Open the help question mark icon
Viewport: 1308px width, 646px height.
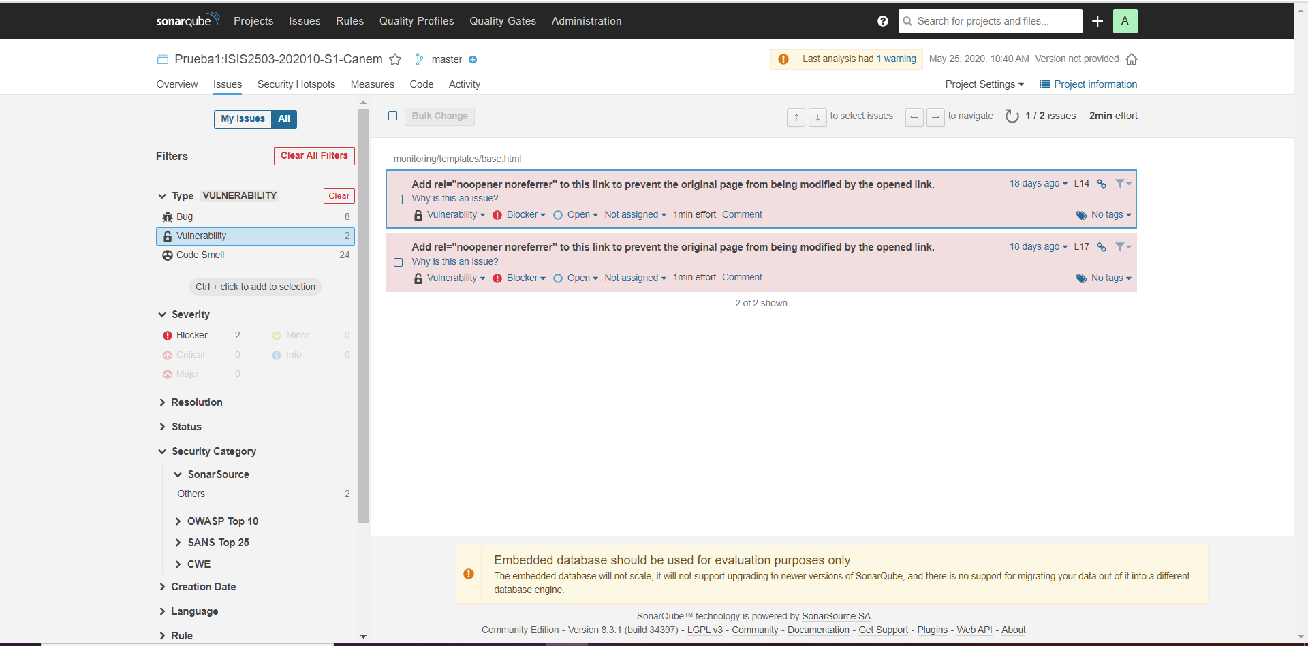(883, 21)
